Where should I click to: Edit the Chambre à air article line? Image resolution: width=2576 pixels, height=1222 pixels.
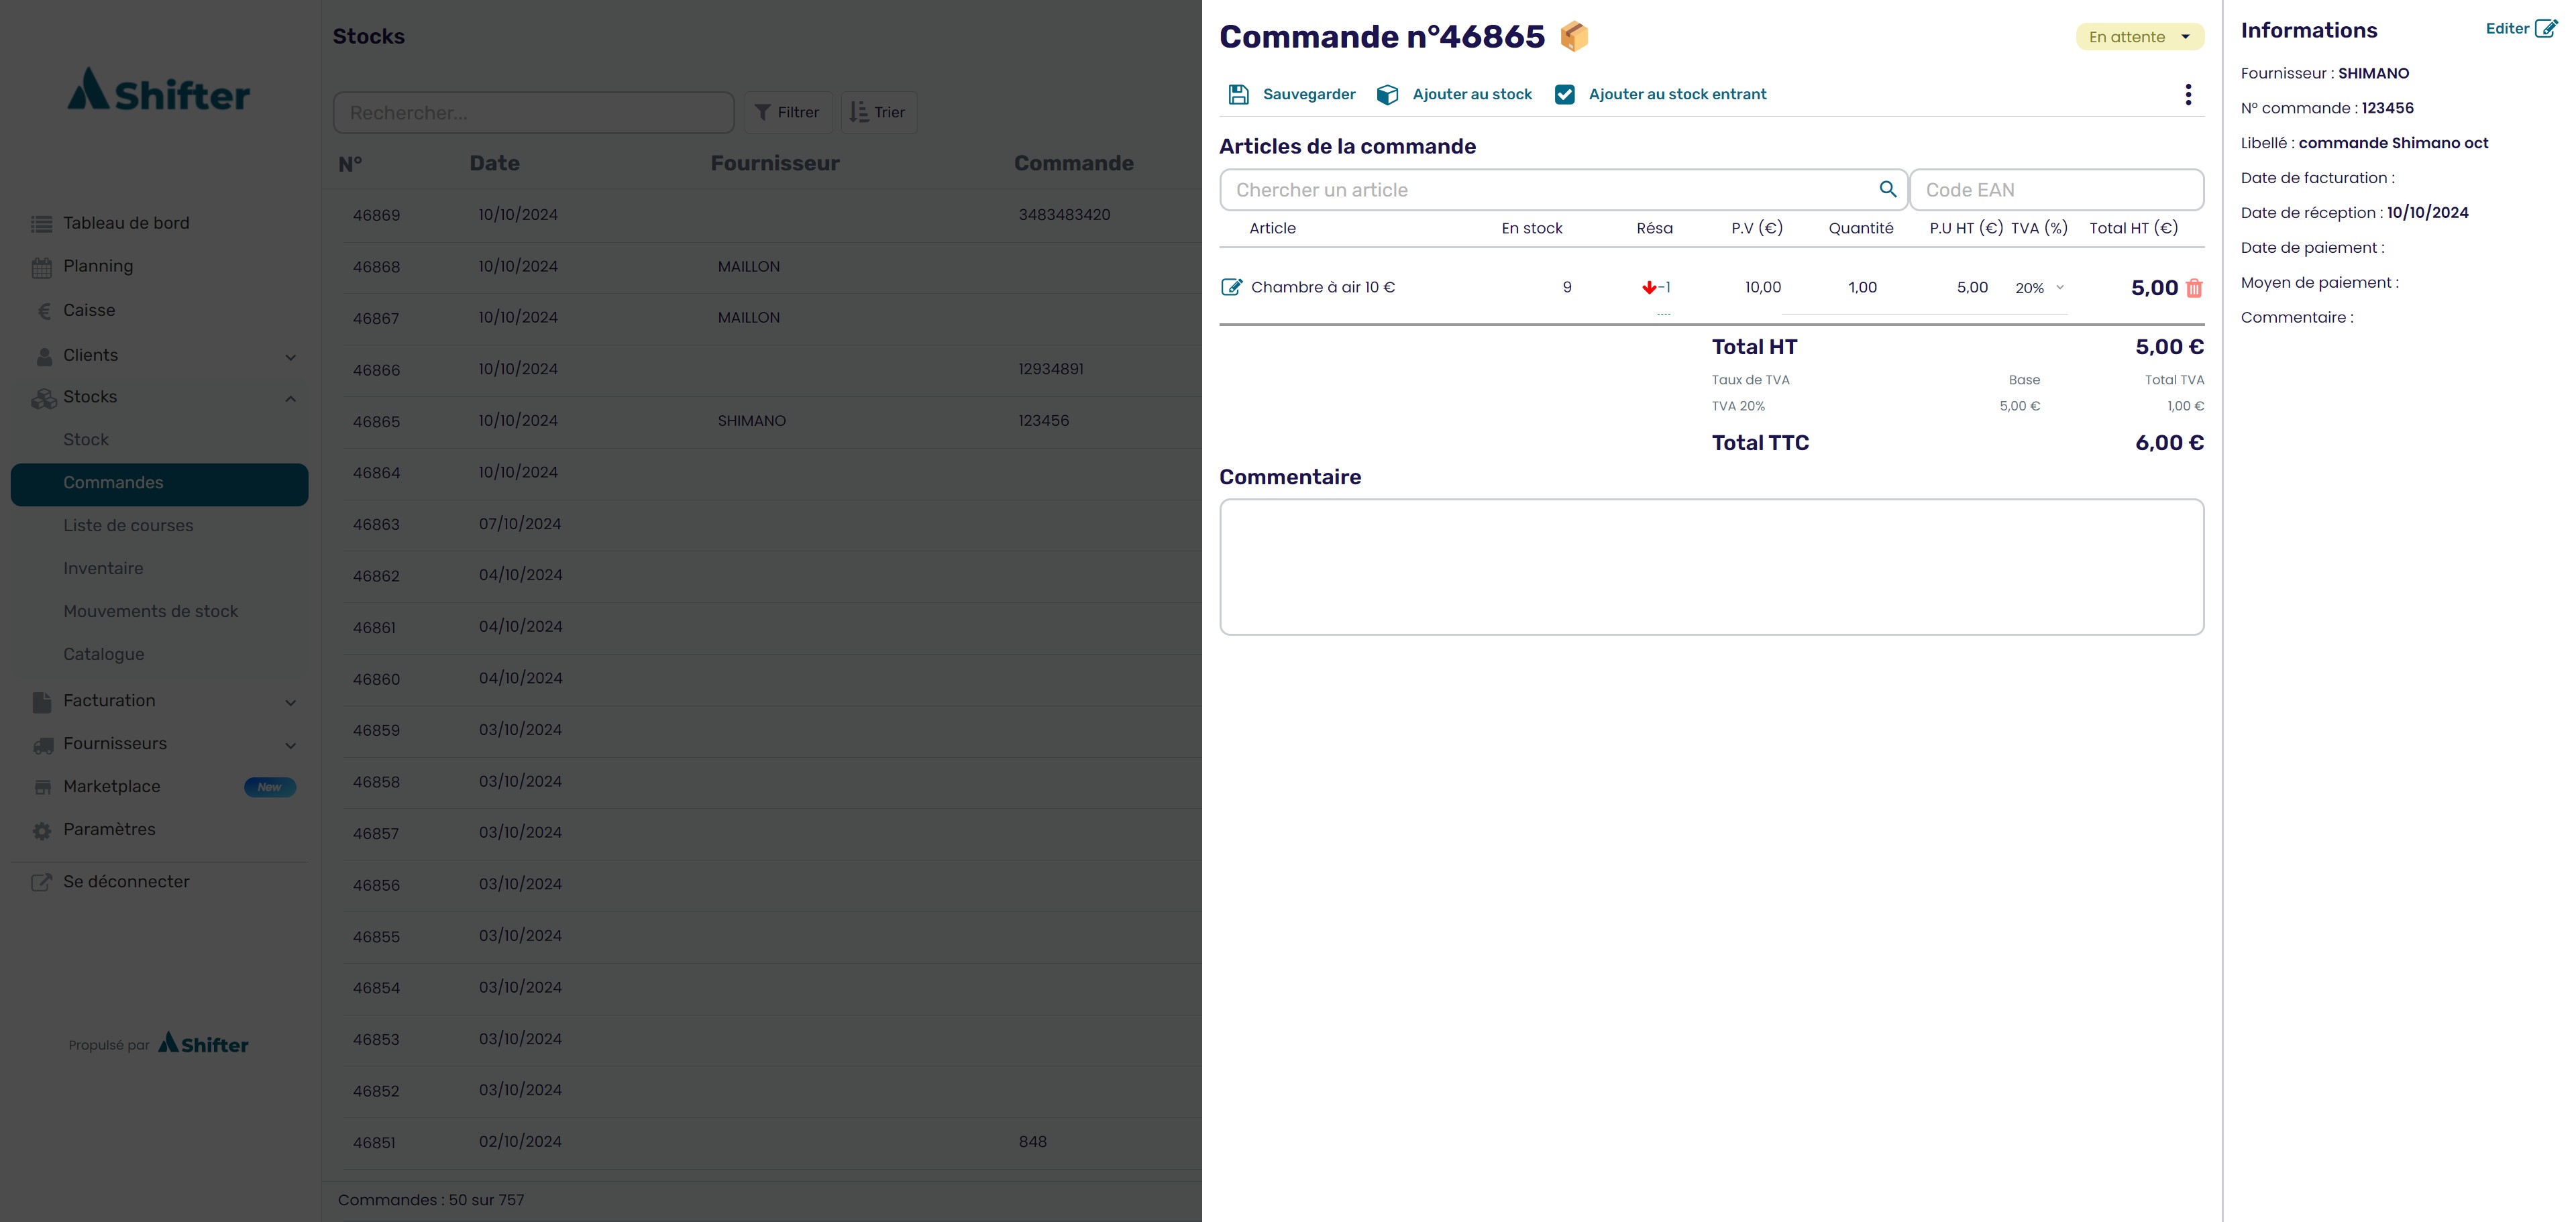(x=1231, y=287)
